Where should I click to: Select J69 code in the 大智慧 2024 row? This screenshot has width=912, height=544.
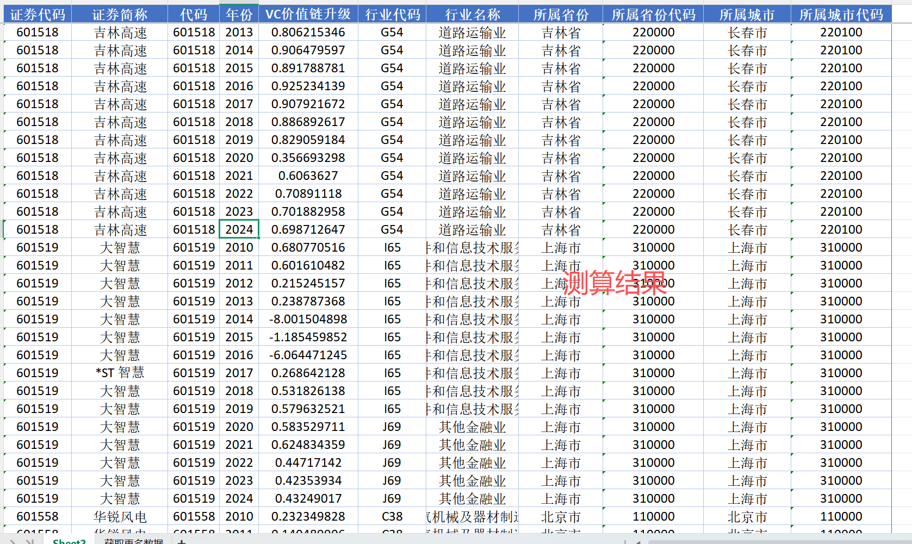pyautogui.click(x=392, y=499)
